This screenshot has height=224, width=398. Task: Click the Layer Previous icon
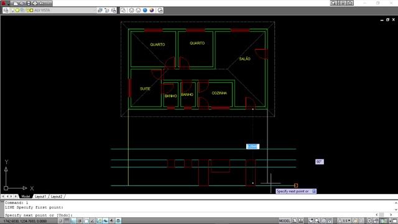(x=107, y=10)
